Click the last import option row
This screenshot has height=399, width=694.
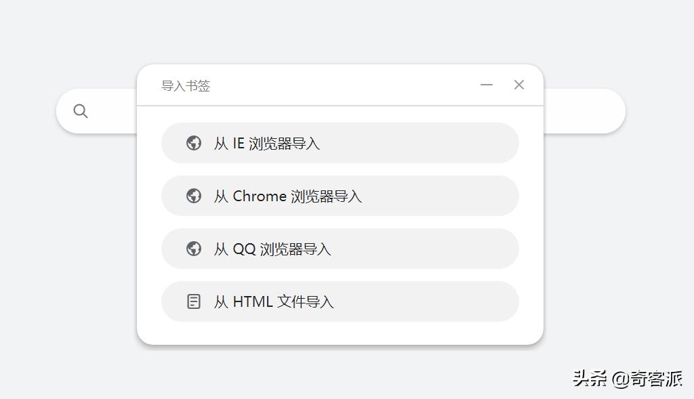pos(339,301)
